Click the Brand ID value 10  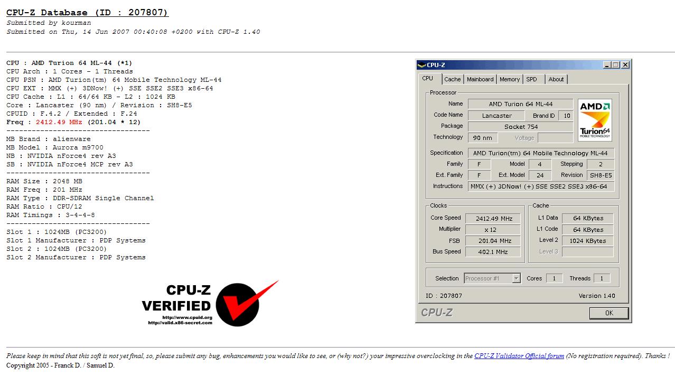click(567, 115)
